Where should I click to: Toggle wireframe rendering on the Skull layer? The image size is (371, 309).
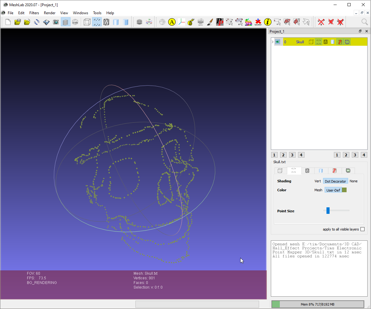tap(326, 41)
